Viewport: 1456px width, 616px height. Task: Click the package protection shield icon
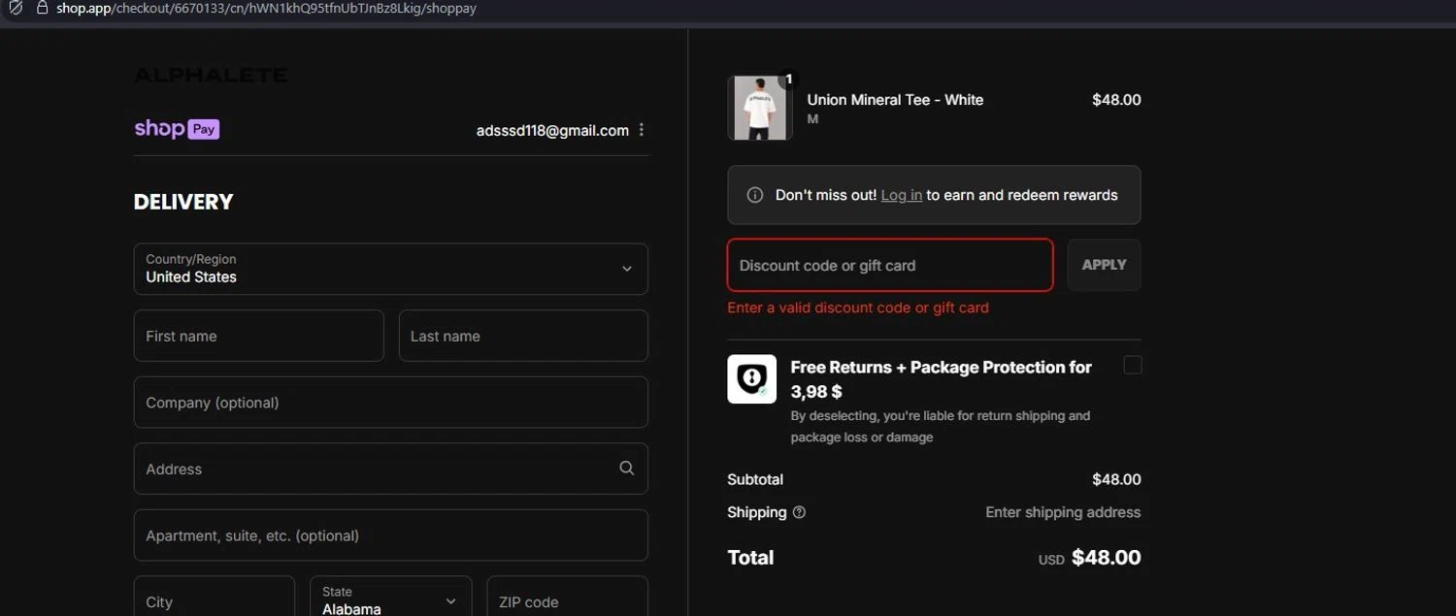tap(752, 379)
